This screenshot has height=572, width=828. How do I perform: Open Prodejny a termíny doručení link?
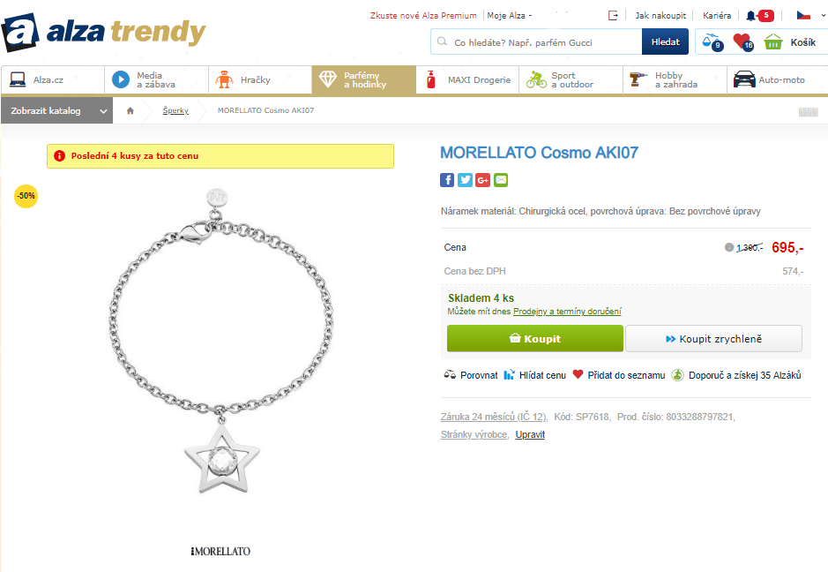pyautogui.click(x=567, y=312)
